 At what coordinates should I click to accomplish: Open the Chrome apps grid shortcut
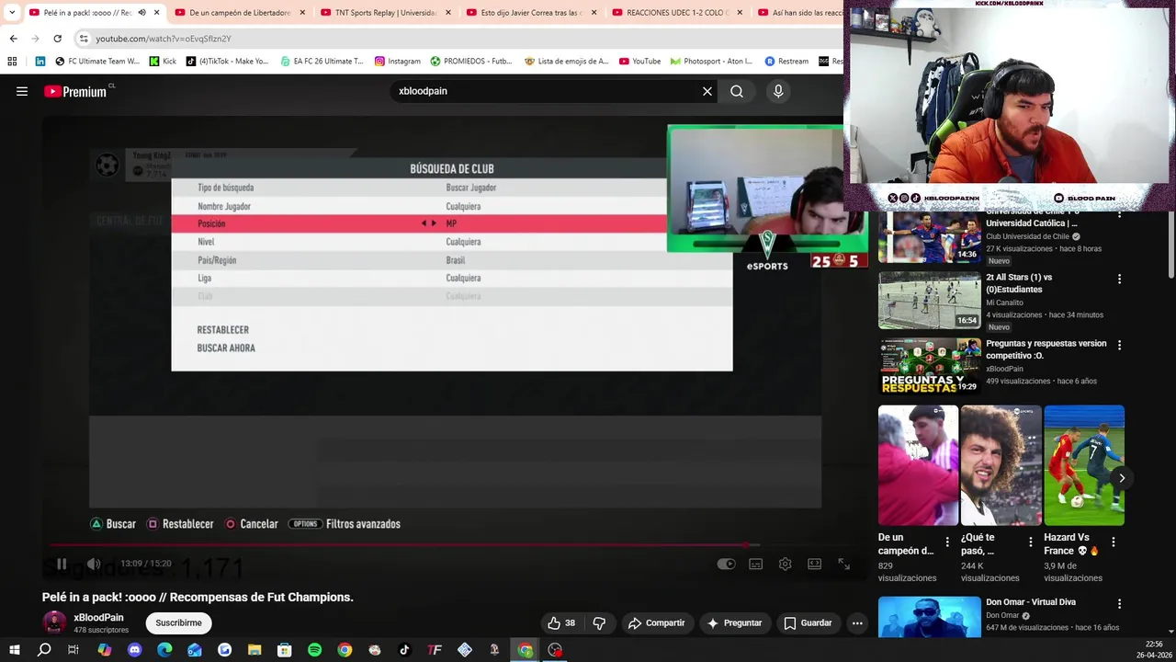tap(12, 62)
